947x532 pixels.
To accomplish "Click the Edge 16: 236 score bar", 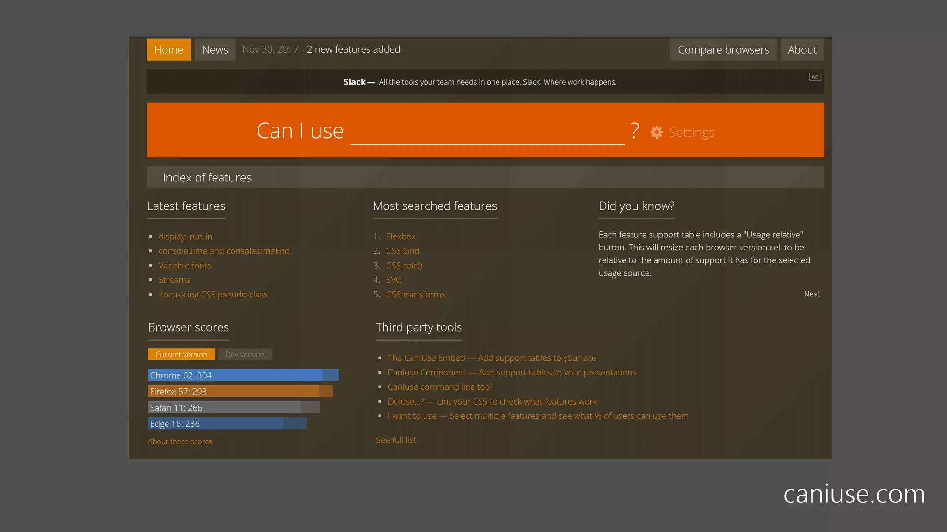I will coord(227,423).
